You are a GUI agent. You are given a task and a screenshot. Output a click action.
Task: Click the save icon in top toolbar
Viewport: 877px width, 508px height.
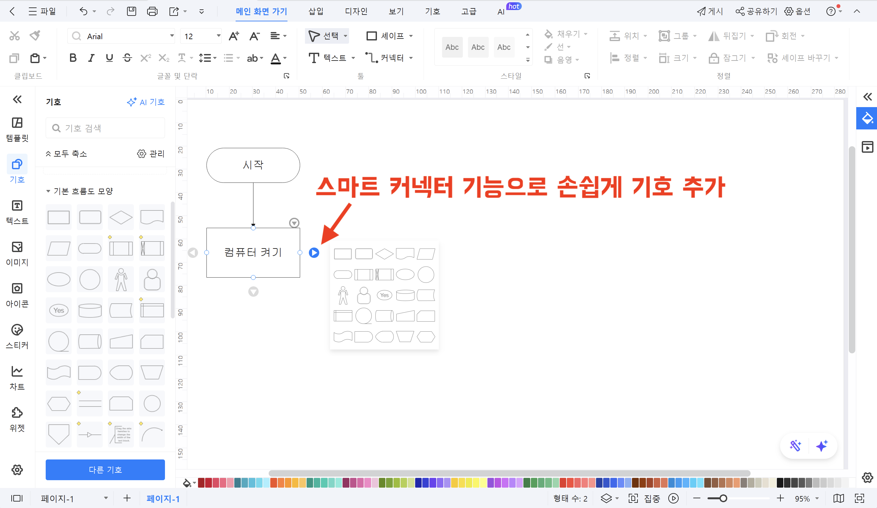131,11
